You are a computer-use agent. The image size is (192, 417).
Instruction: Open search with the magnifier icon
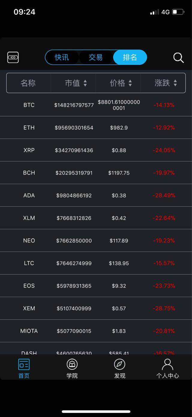coord(178,58)
